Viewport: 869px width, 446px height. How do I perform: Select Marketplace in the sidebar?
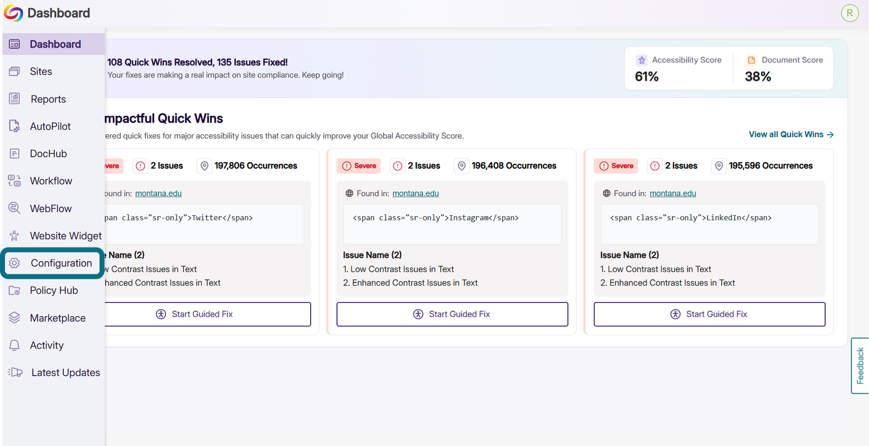(x=54, y=318)
